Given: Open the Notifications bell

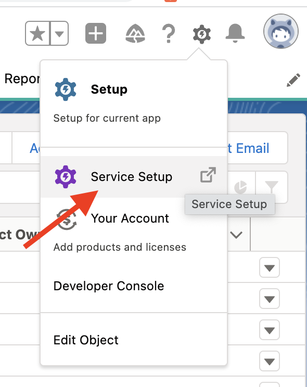Looking at the screenshot, I should pyautogui.click(x=235, y=33).
